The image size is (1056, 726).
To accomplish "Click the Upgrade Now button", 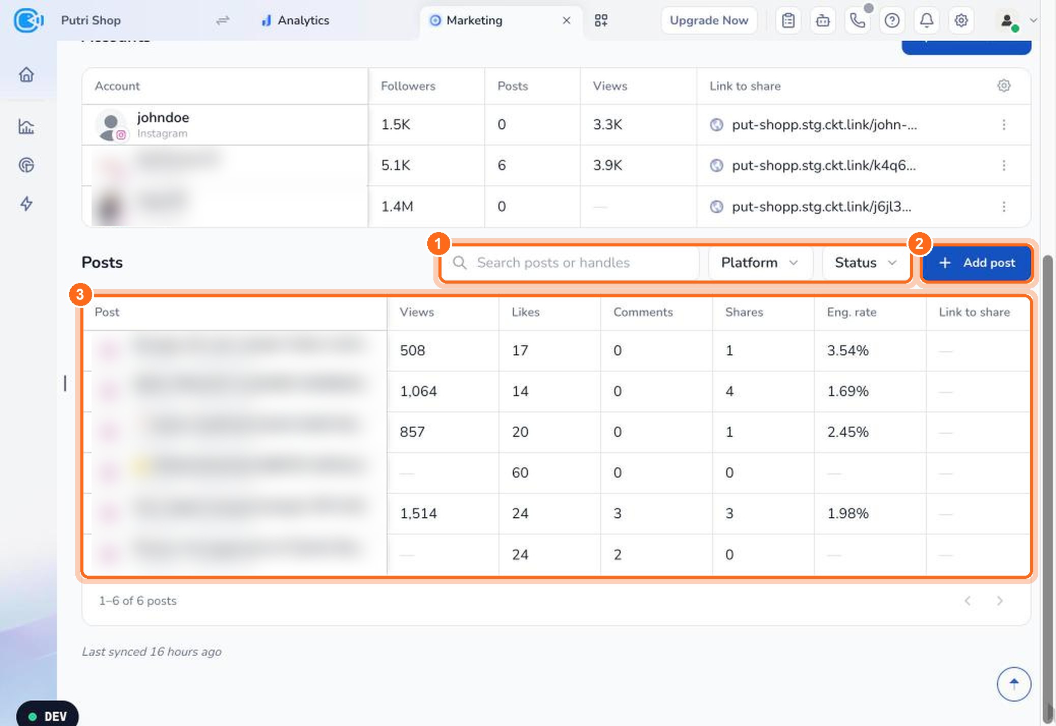I will coord(709,20).
